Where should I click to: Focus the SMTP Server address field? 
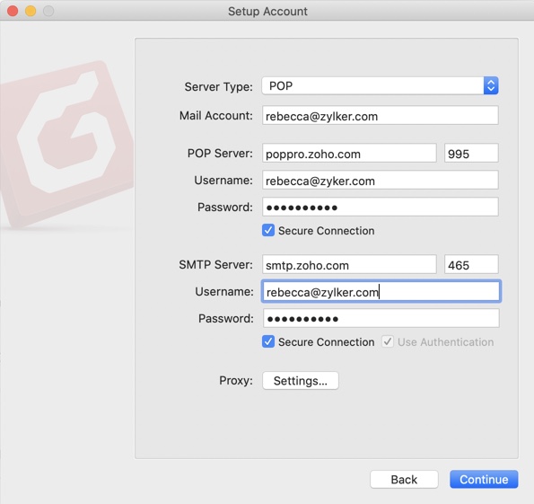point(349,264)
